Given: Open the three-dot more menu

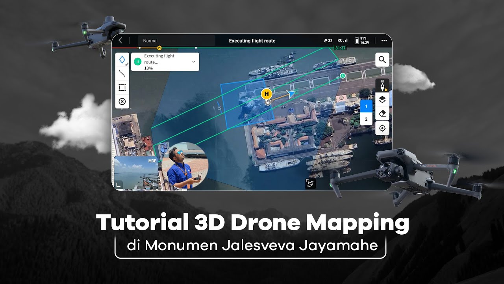Looking at the screenshot, I should 384,41.
